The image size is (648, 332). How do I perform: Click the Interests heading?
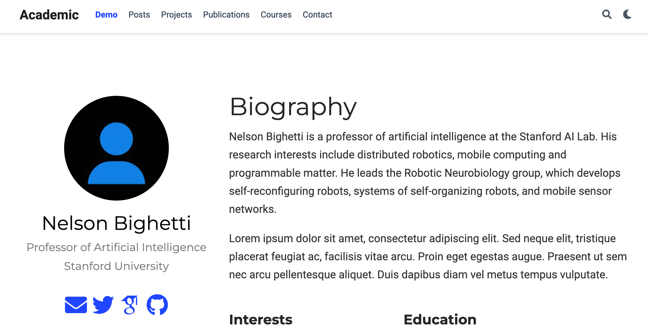pos(261,319)
